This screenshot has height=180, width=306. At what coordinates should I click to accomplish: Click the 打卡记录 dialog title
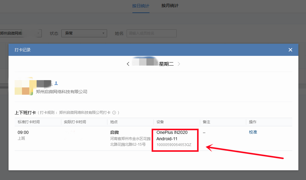click(23, 50)
